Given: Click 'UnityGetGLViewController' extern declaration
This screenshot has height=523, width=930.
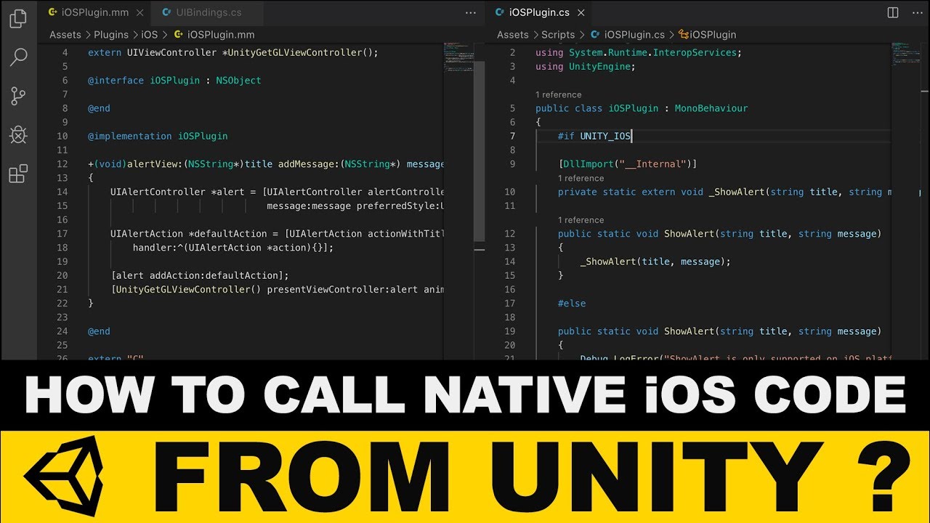Looking at the screenshot, I should (233, 53).
